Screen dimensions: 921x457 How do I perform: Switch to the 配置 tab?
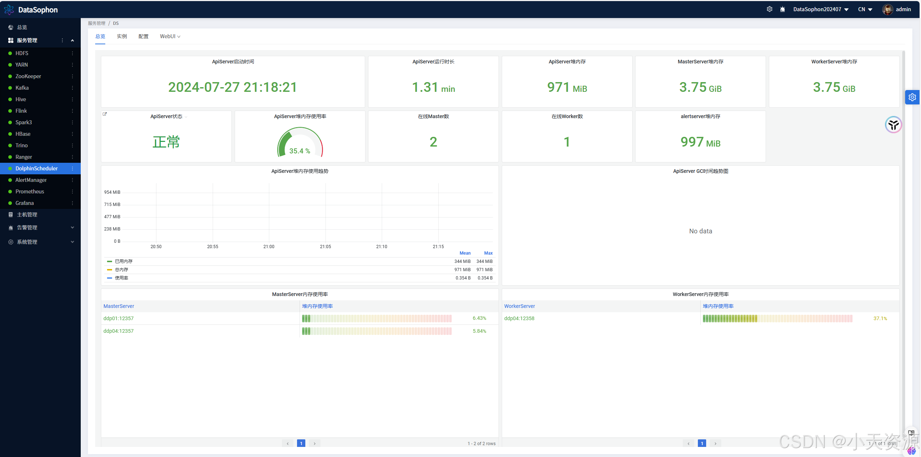coord(143,36)
